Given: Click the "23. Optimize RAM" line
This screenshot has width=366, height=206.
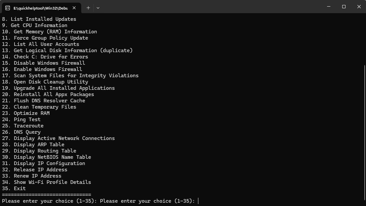Looking at the screenshot, I should (26, 113).
